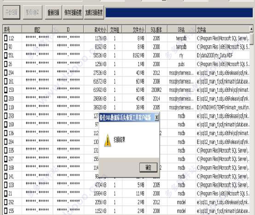Sort by the 碎片大小 column header
Image resolution: width=255 pixels, height=215 pixels.
tap(96, 29)
